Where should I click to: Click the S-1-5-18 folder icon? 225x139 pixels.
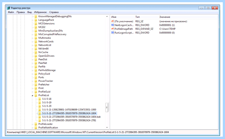40,99
